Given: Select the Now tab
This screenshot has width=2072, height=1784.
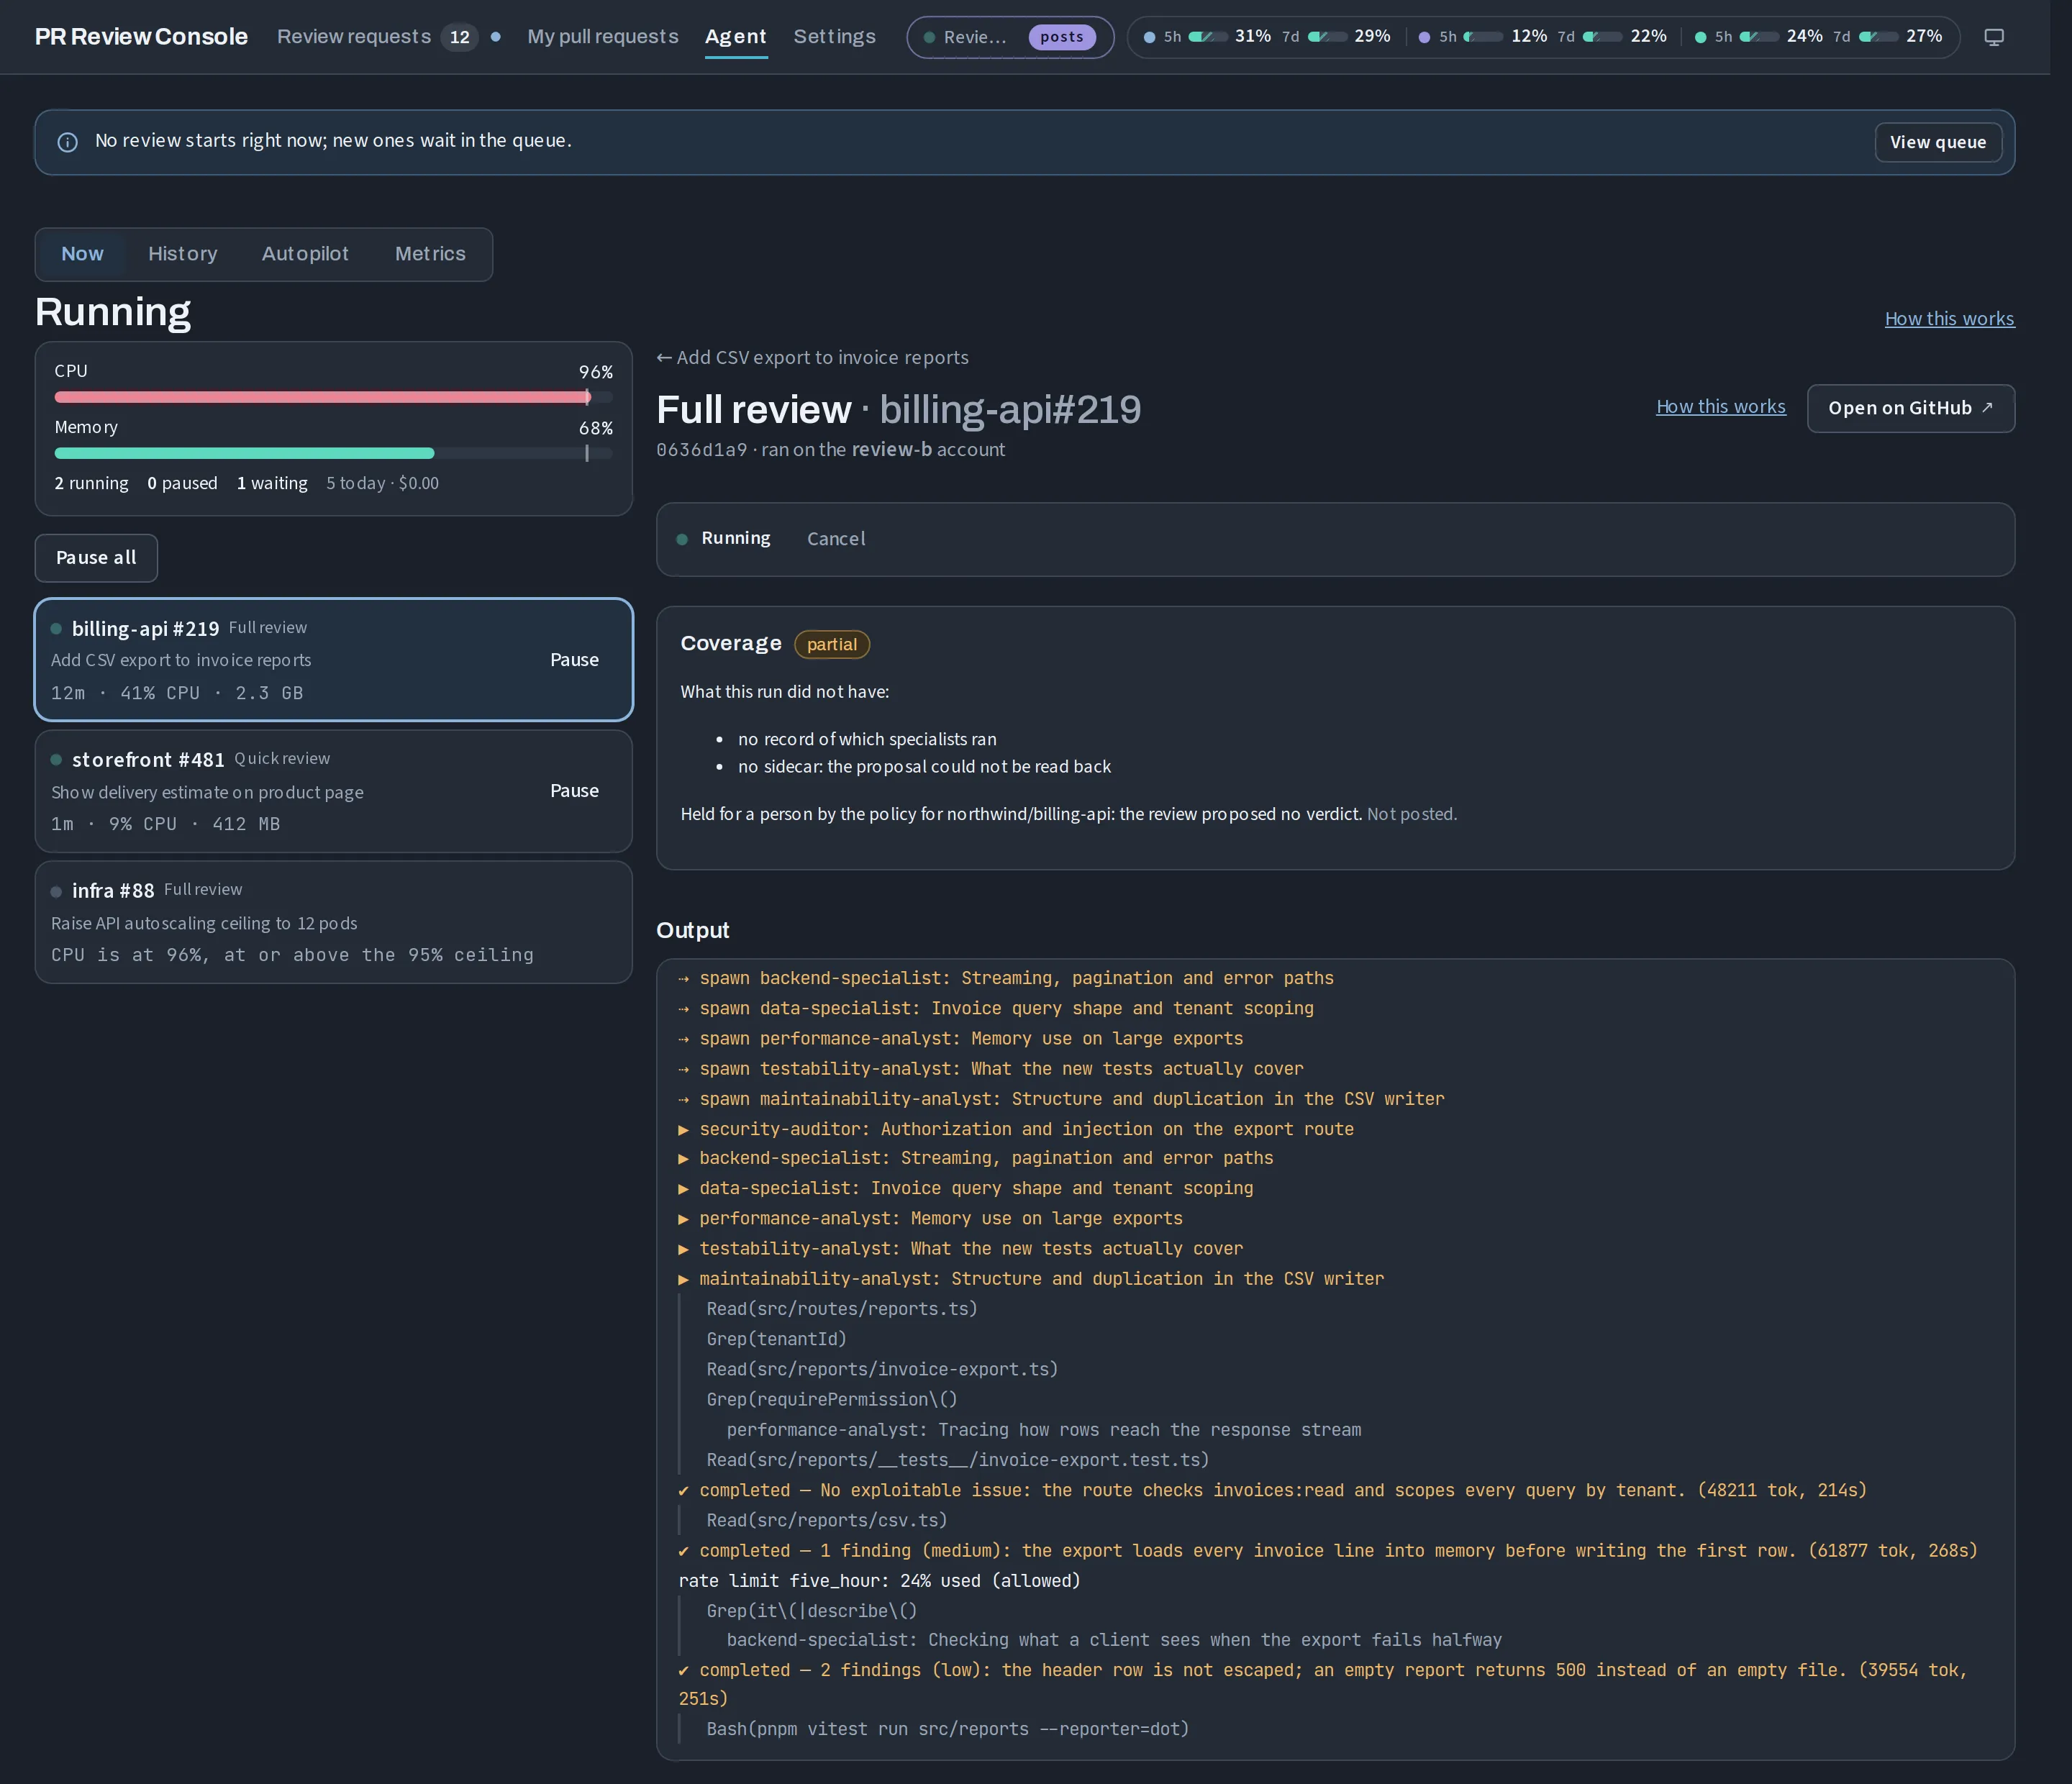Looking at the screenshot, I should (x=82, y=254).
